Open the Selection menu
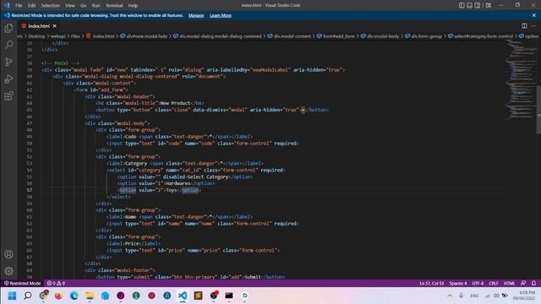This screenshot has height=304, width=541. pos(51,6)
